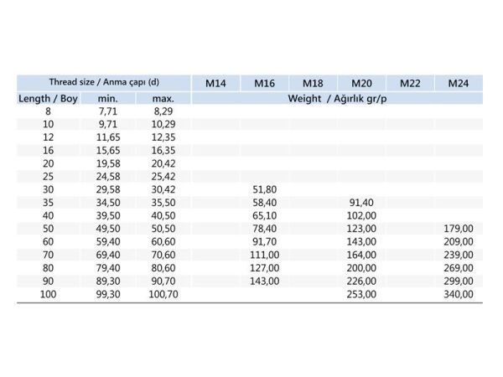Click the max. column header
The height and width of the screenshot is (377, 503).
[x=163, y=98]
